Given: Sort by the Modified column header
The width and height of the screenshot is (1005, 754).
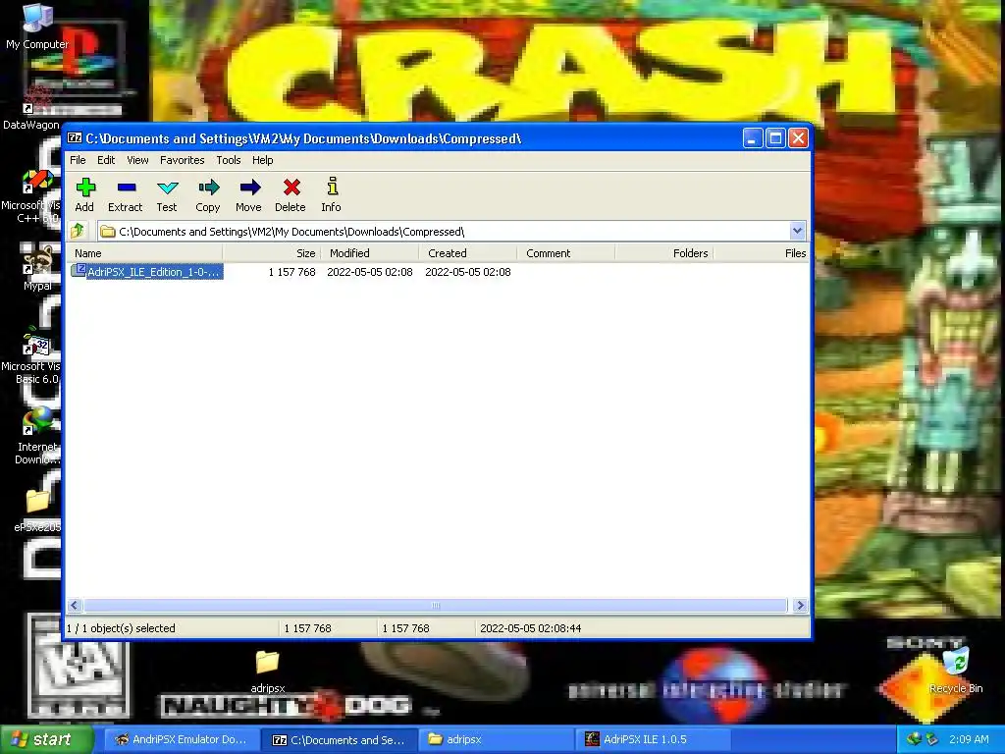Looking at the screenshot, I should [x=370, y=253].
